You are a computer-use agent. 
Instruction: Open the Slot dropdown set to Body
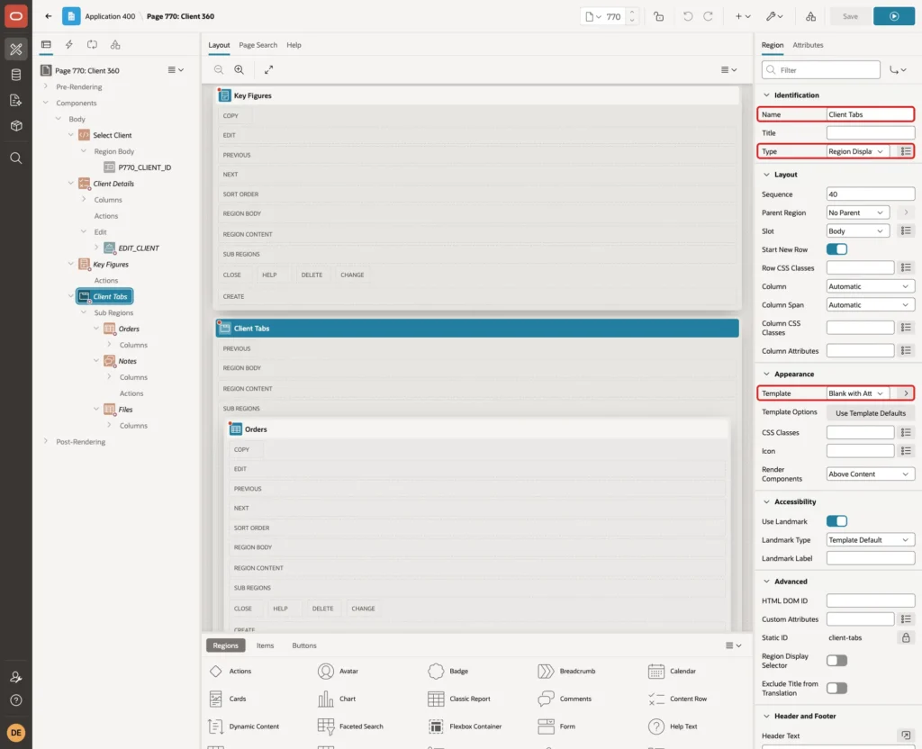857,231
